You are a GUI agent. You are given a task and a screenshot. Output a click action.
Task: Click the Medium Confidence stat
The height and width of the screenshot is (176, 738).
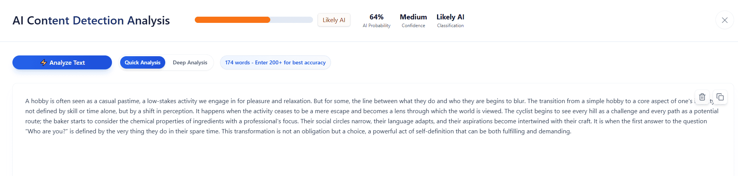pos(413,21)
